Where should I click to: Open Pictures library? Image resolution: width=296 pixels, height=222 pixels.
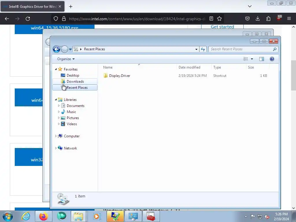(73, 118)
